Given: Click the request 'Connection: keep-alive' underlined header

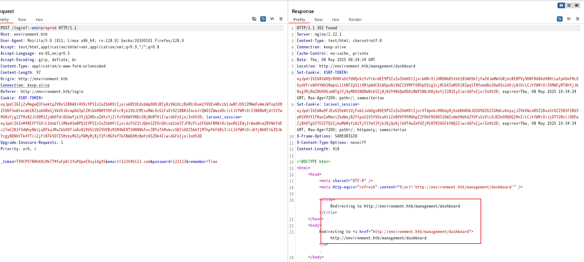Looking at the screenshot, I should tap(25, 85).
